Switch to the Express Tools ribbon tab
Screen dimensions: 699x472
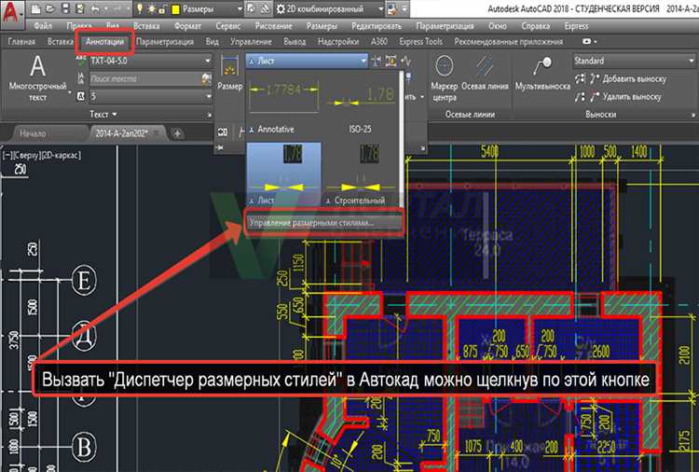[x=421, y=41]
